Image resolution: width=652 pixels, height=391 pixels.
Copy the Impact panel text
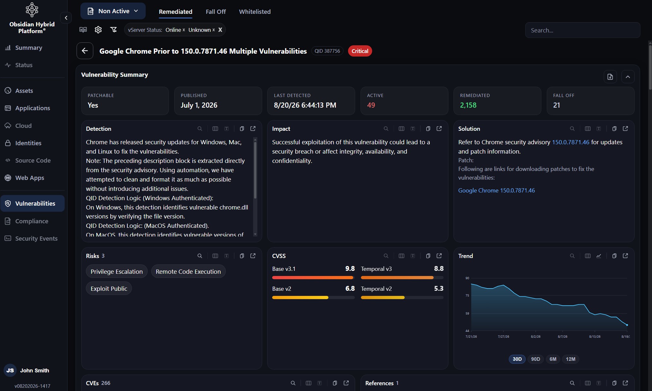click(x=428, y=129)
